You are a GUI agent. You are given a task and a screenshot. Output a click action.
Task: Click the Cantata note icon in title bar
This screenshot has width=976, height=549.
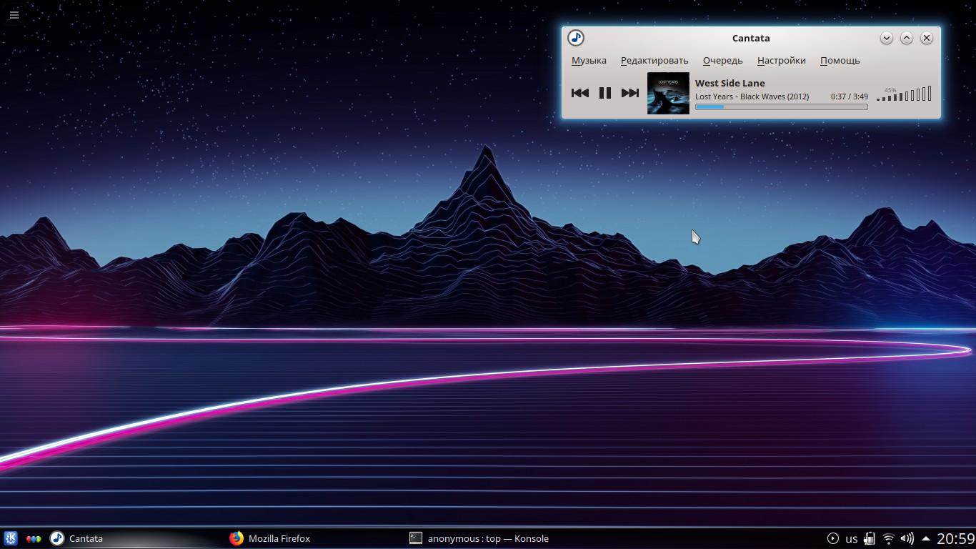tap(576, 38)
